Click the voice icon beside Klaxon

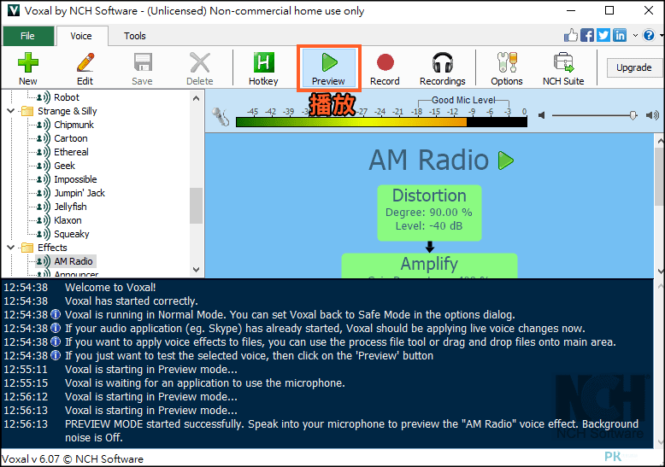pos(44,220)
